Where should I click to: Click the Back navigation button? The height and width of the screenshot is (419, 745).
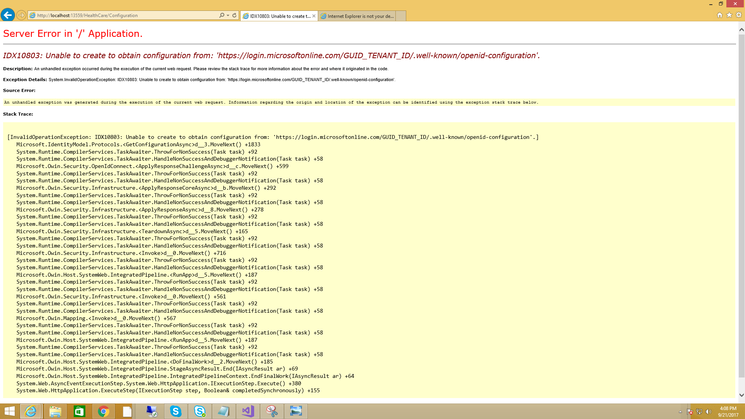[x=8, y=15]
